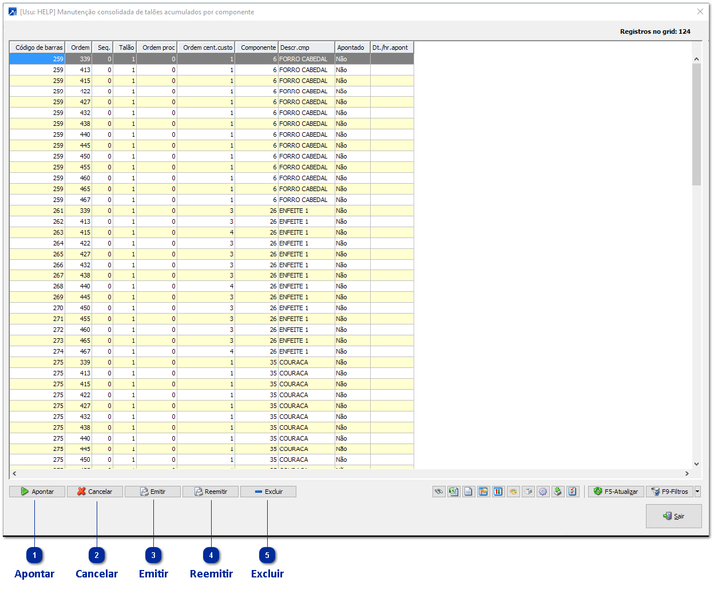Click the horizontal scrollbar right arrow
714x590 pixels.
click(x=687, y=474)
